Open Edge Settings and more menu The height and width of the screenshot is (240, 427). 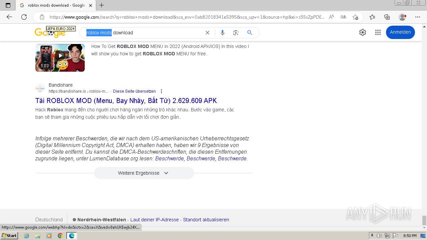click(418, 17)
